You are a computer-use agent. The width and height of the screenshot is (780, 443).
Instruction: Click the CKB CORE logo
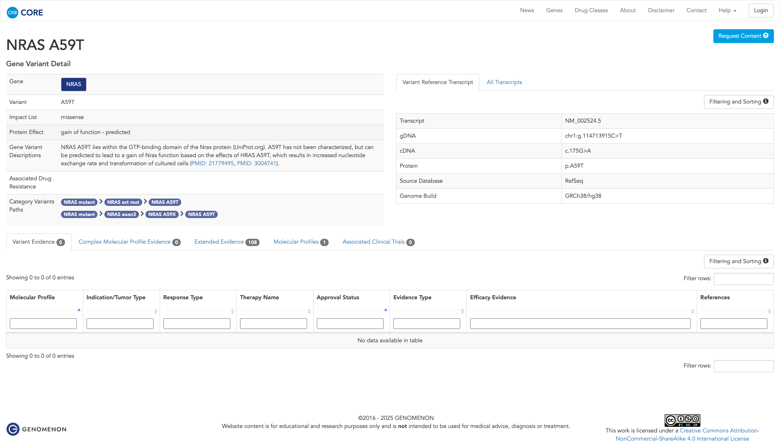tap(25, 13)
